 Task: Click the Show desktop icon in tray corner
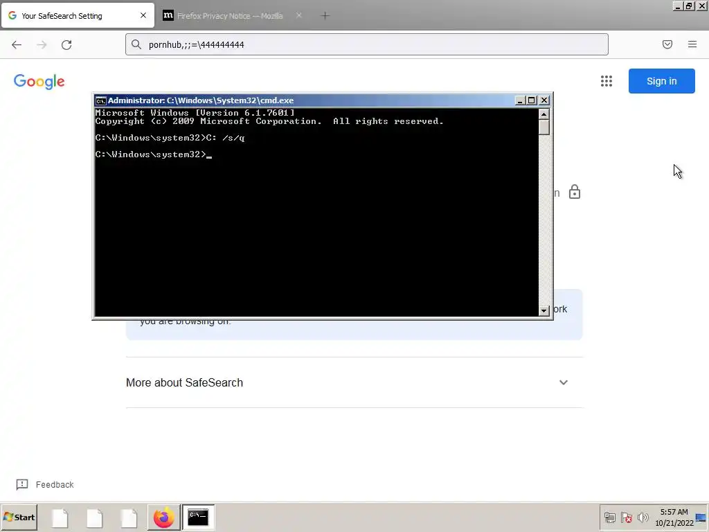pos(701,517)
